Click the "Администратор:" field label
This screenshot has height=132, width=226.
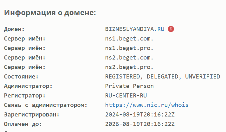tap(28, 86)
